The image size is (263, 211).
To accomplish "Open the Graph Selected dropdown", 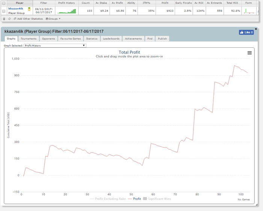I will [55, 46].
